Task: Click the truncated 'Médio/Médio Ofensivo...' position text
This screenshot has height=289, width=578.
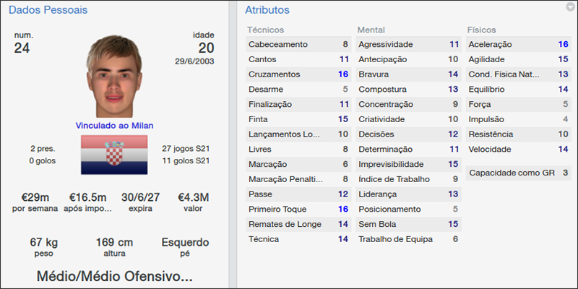Action: pyautogui.click(x=115, y=276)
